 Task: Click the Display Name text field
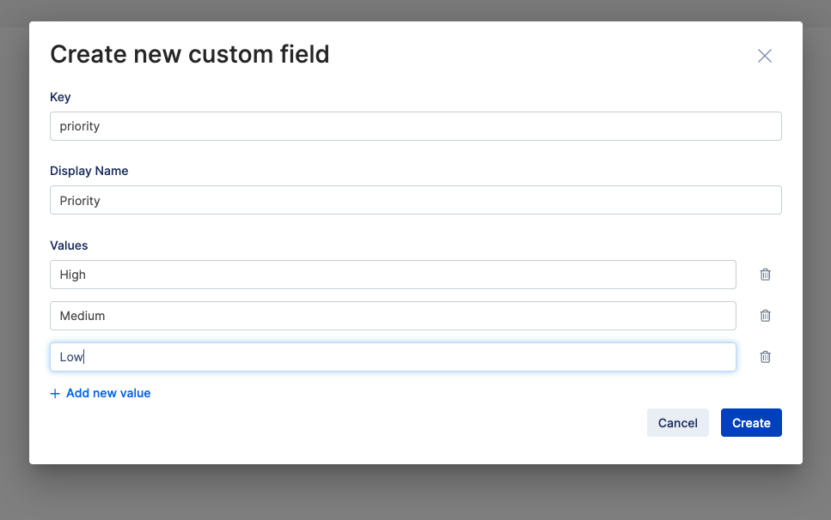(416, 200)
